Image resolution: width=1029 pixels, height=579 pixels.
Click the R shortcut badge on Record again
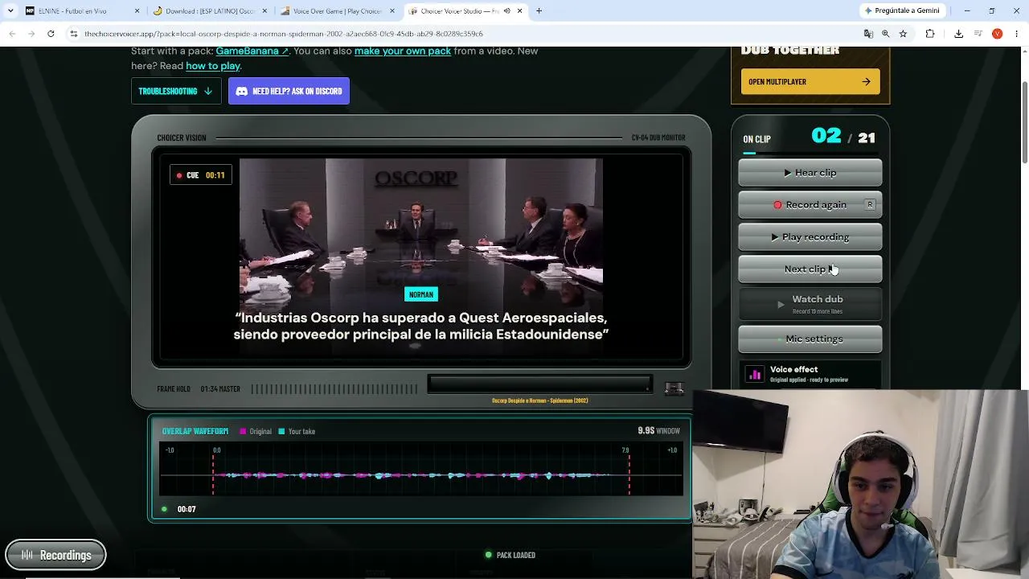pos(870,205)
